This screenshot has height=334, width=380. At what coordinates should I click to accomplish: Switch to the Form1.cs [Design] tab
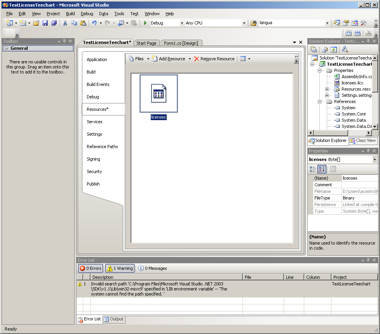click(181, 43)
